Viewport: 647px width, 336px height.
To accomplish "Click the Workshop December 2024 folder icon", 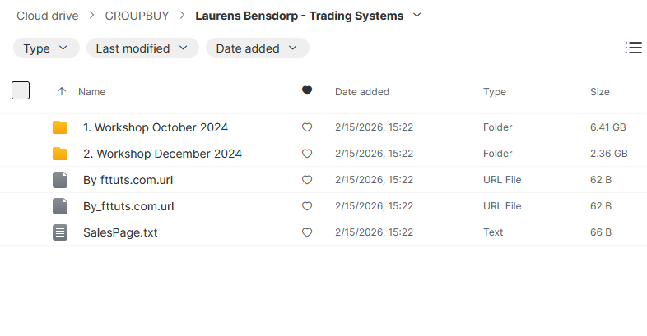I will tap(60, 154).
